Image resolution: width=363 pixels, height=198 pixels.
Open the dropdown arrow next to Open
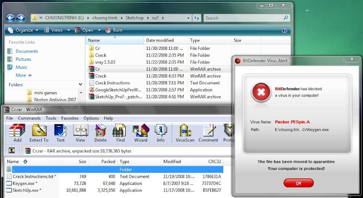point(99,30)
